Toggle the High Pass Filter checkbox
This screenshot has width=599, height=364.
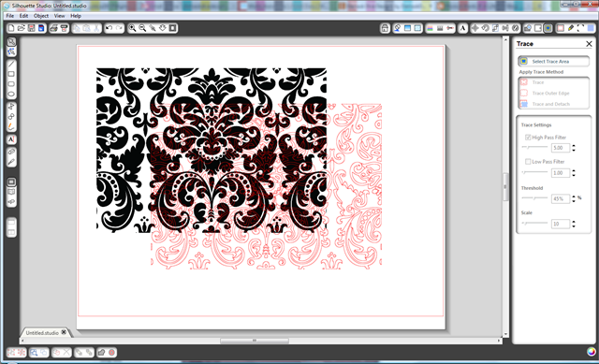(x=528, y=138)
